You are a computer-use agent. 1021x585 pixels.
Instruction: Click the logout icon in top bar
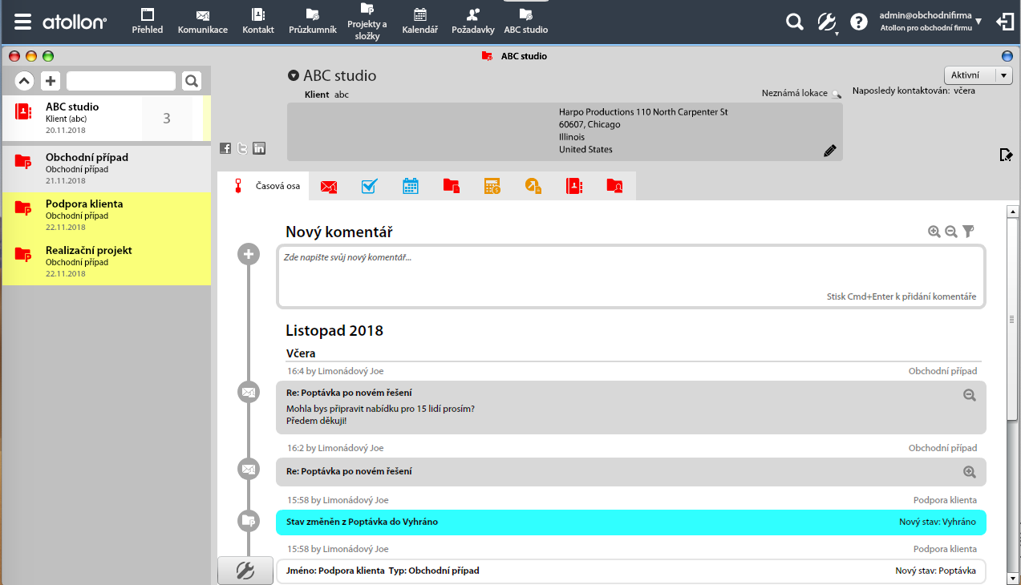(x=1005, y=22)
